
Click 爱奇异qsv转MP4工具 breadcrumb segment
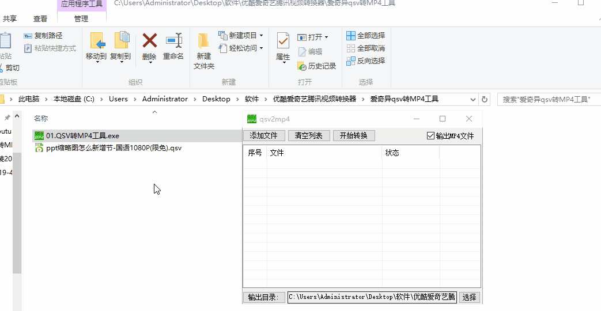[405, 99]
